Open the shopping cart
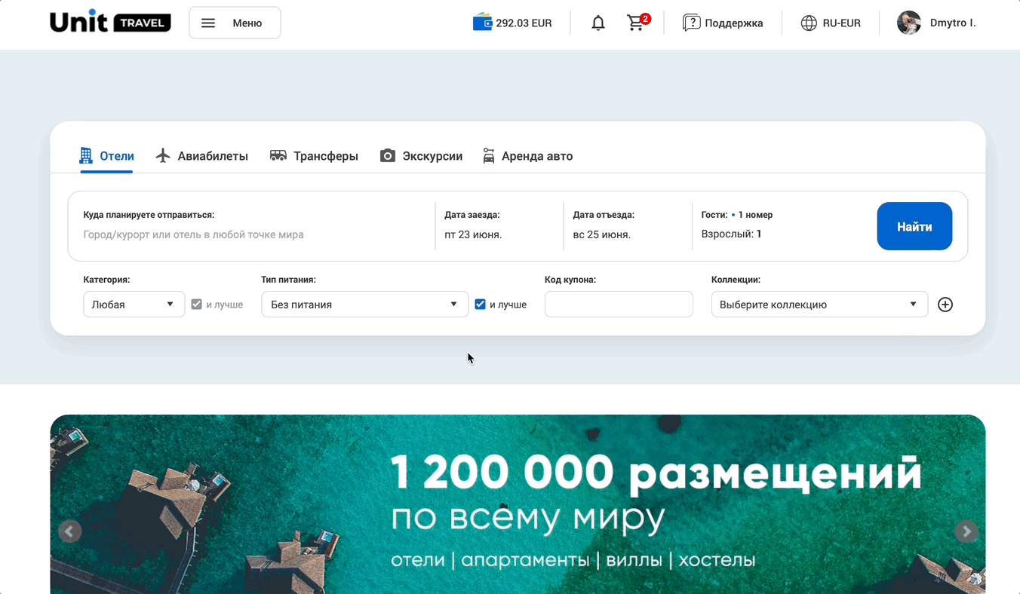The image size is (1020, 594). 637,23
